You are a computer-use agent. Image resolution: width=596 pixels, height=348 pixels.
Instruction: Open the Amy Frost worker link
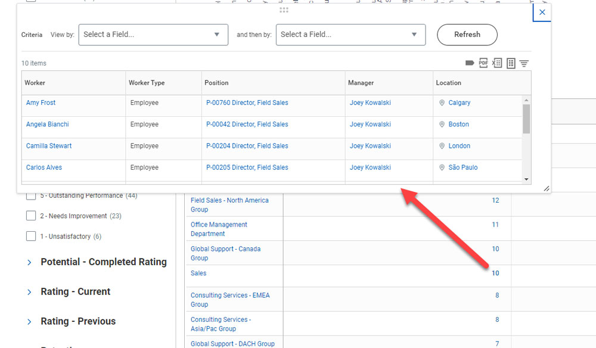(41, 102)
